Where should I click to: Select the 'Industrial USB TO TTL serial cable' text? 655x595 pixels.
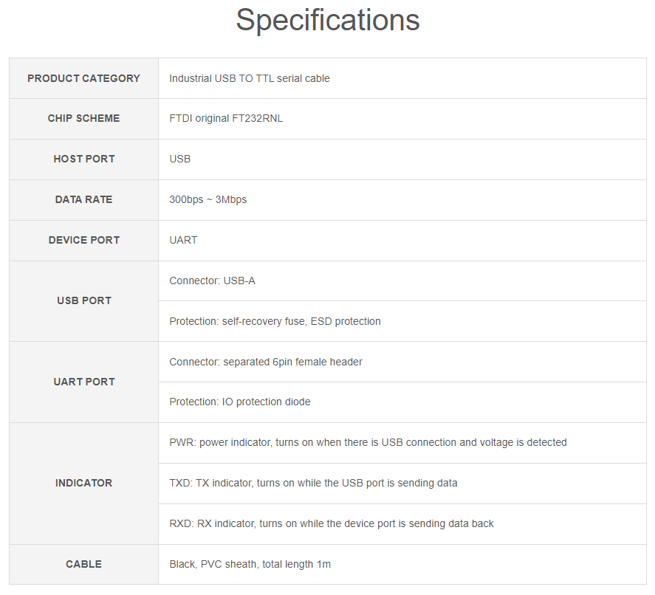pos(250,78)
